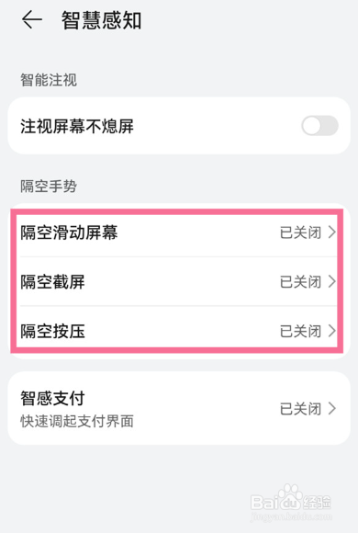The width and height of the screenshot is (358, 533).
Task: Toggle 注视屏幕不熄屏 switch
Action: (x=319, y=126)
